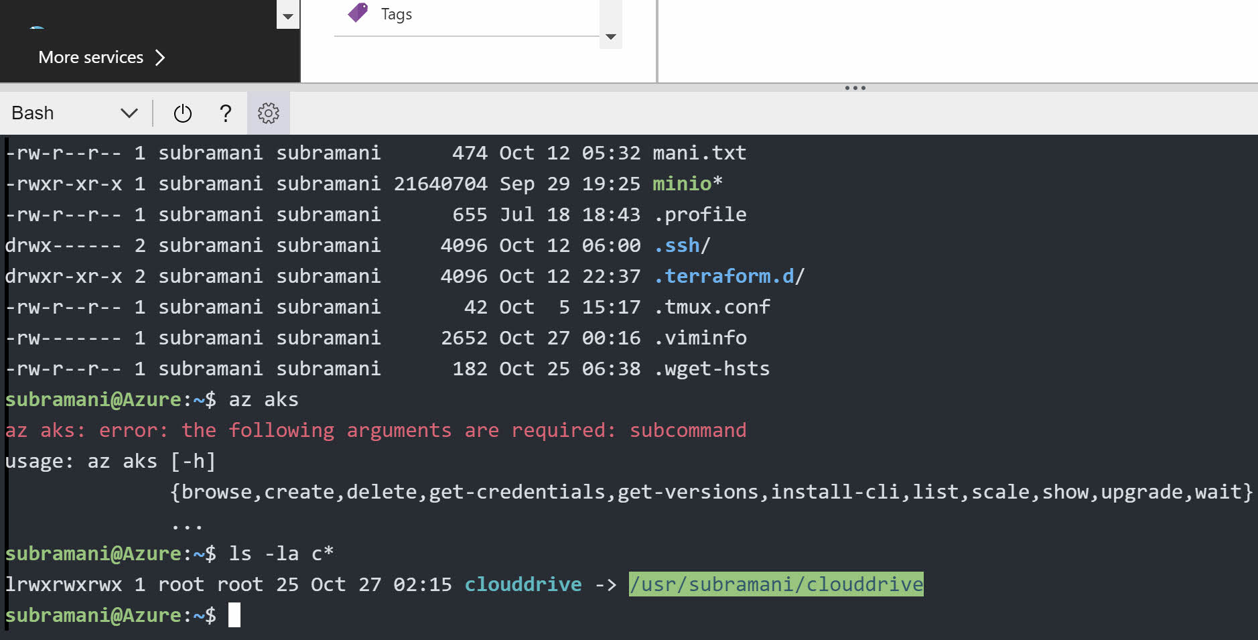Expand More services with its chevron
1258x640 pixels.
pos(160,58)
